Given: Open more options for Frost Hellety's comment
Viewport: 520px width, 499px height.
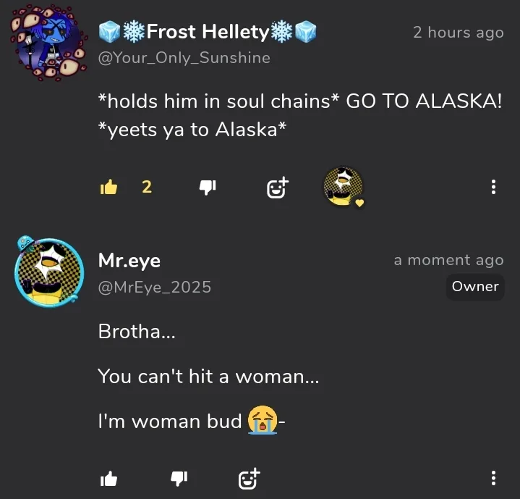Looking at the screenshot, I should 493,187.
